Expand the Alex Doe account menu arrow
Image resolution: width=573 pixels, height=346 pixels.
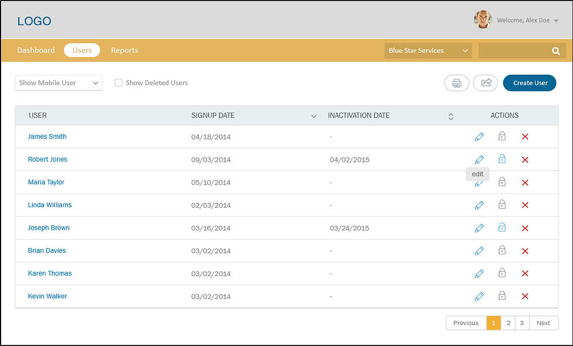(x=556, y=21)
